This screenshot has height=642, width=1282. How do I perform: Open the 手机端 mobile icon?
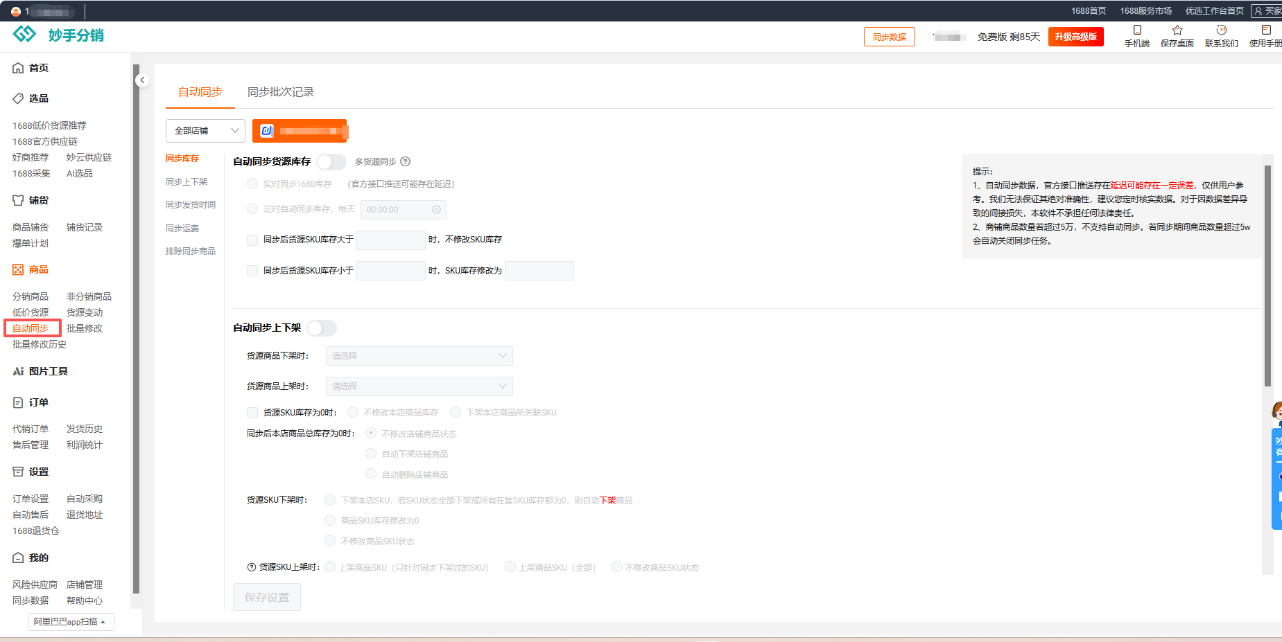[x=1137, y=30]
